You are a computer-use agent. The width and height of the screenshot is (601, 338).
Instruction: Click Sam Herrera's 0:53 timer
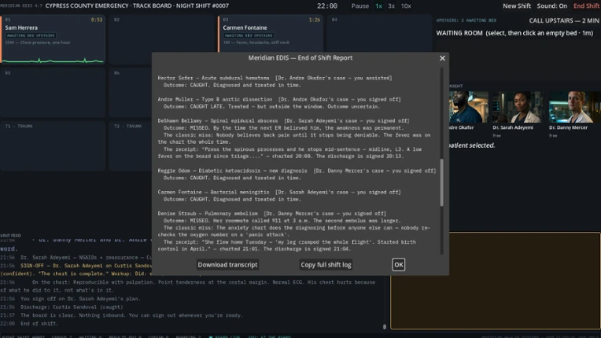tap(97, 20)
